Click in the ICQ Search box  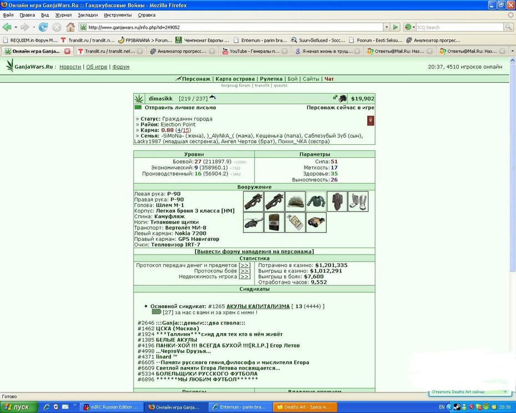point(460,27)
